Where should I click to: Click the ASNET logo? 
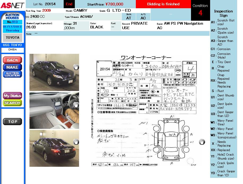coord(12,5)
